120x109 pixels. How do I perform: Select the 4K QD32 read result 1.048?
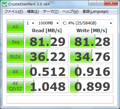pyautogui.click(x=47, y=86)
